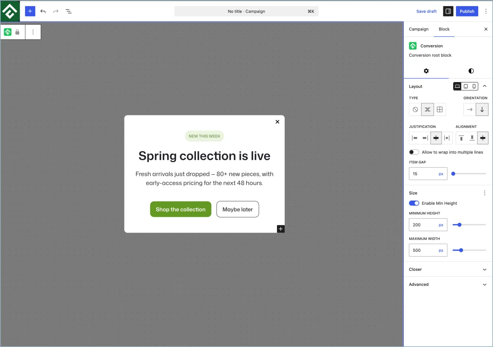Open the command palette title bar
The image size is (493, 347).
(x=246, y=11)
